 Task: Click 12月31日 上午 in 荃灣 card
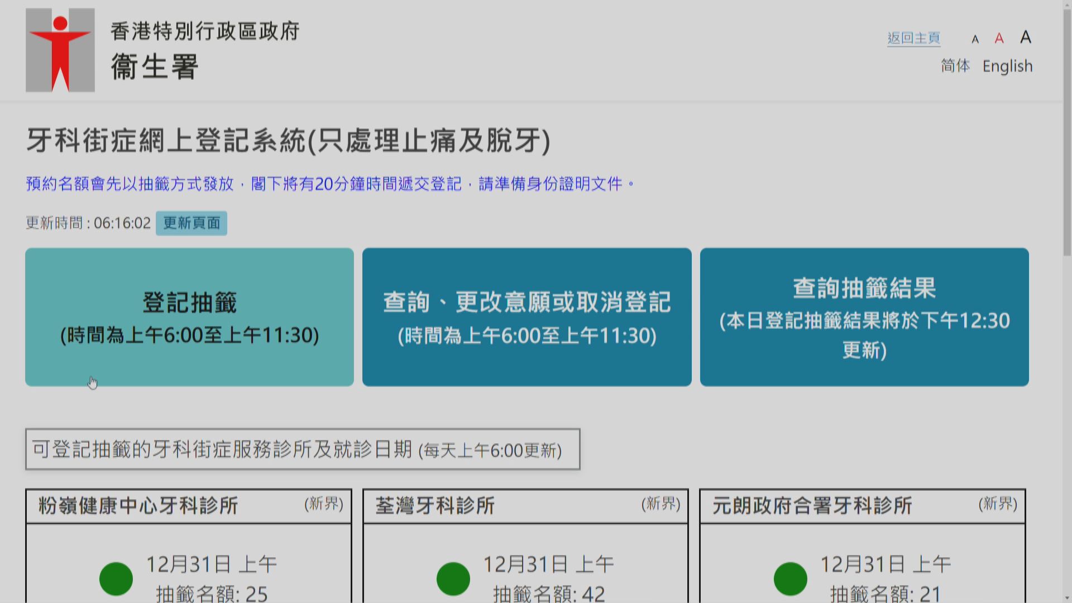[548, 564]
